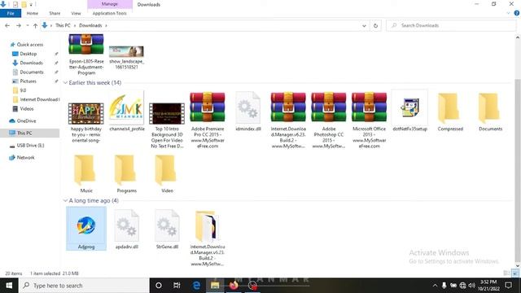Switch to the Share ribbon tab
521x293 pixels.
pyautogui.click(x=55, y=13)
